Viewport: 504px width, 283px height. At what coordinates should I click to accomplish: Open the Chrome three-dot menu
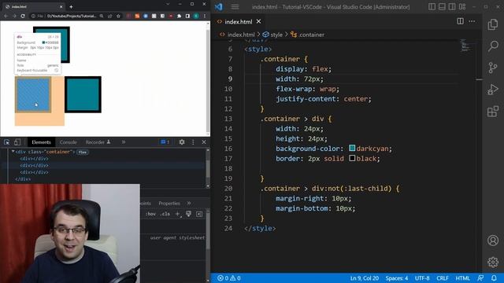[205, 16]
